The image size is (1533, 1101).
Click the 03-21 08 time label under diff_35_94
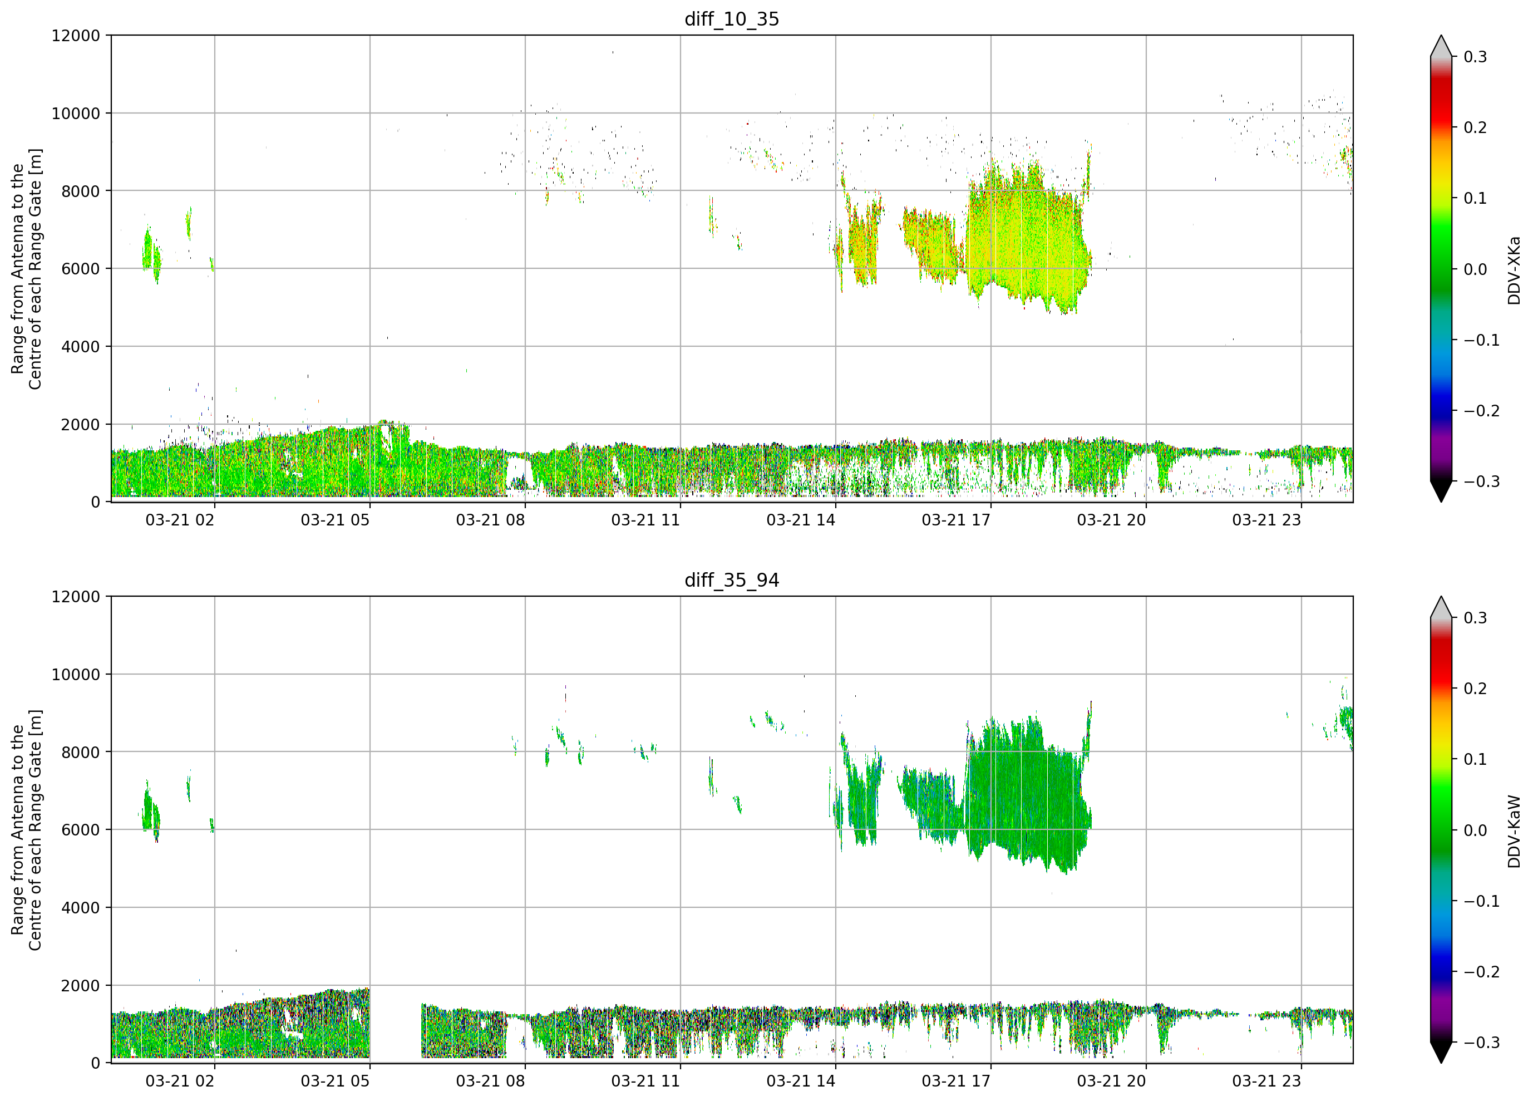(x=490, y=1081)
